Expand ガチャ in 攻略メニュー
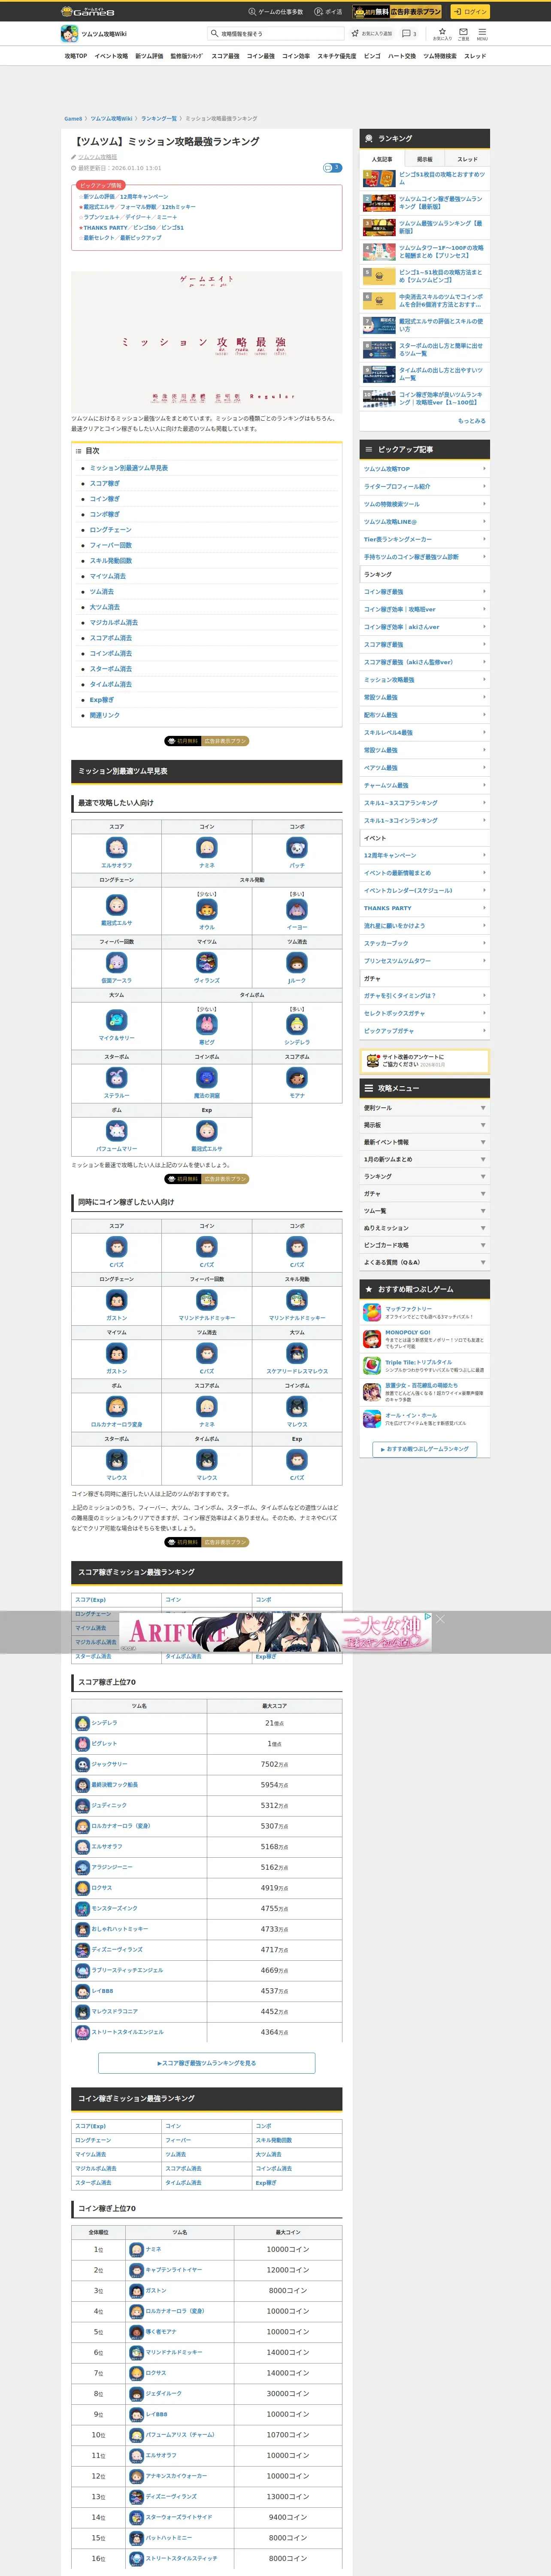Viewport: 551px width, 2576px height. (x=425, y=1193)
